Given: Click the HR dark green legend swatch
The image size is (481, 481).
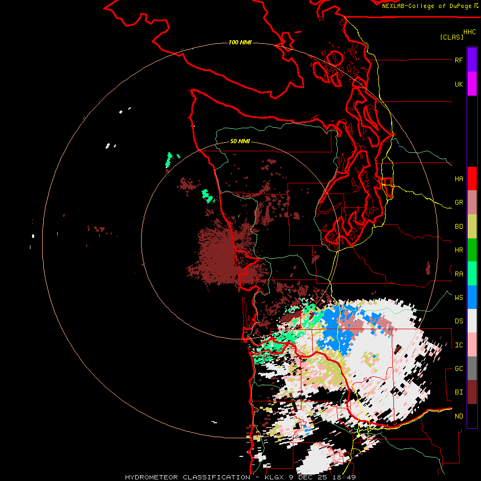Looking at the screenshot, I should [x=472, y=250].
